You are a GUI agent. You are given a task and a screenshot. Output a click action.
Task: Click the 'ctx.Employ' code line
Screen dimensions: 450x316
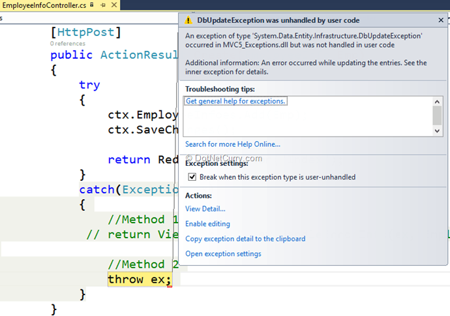click(143, 115)
